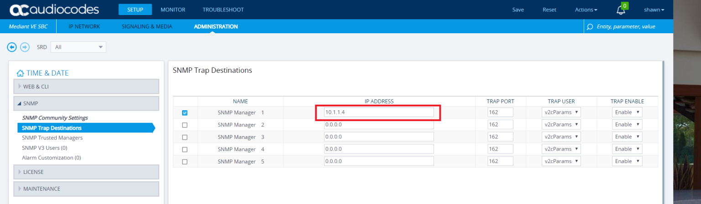This screenshot has height=204, width=701.
Task: Open SNMP Trusted Managers page
Action: tap(52, 138)
